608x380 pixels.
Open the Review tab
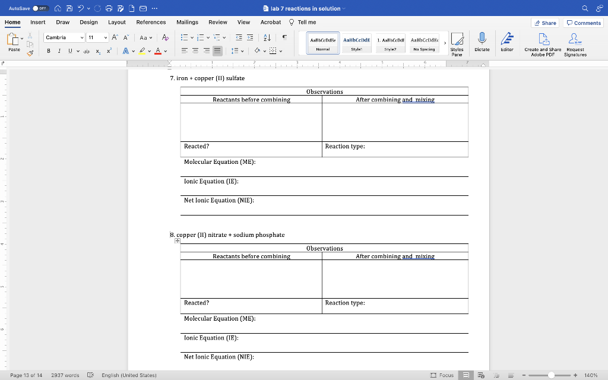tap(218, 22)
